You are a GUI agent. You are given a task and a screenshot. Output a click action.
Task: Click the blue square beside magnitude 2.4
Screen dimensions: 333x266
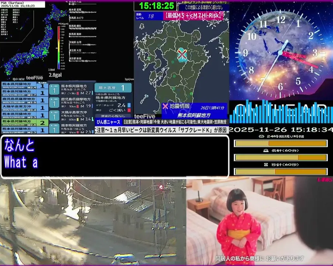pyautogui.click(x=129, y=105)
